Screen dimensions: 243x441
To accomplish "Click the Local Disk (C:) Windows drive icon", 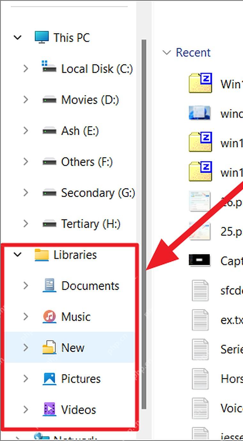I will (49, 67).
